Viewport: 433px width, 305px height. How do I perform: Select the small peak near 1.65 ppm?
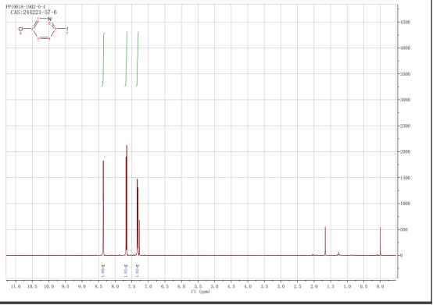[325, 241]
